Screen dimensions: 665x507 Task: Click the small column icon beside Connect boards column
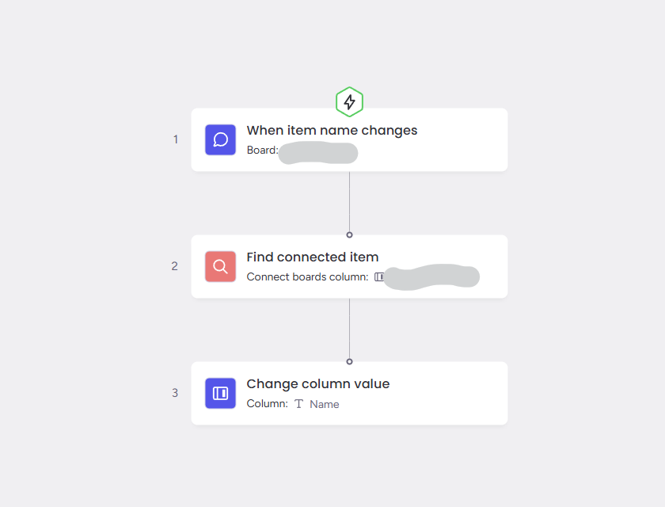(x=379, y=277)
